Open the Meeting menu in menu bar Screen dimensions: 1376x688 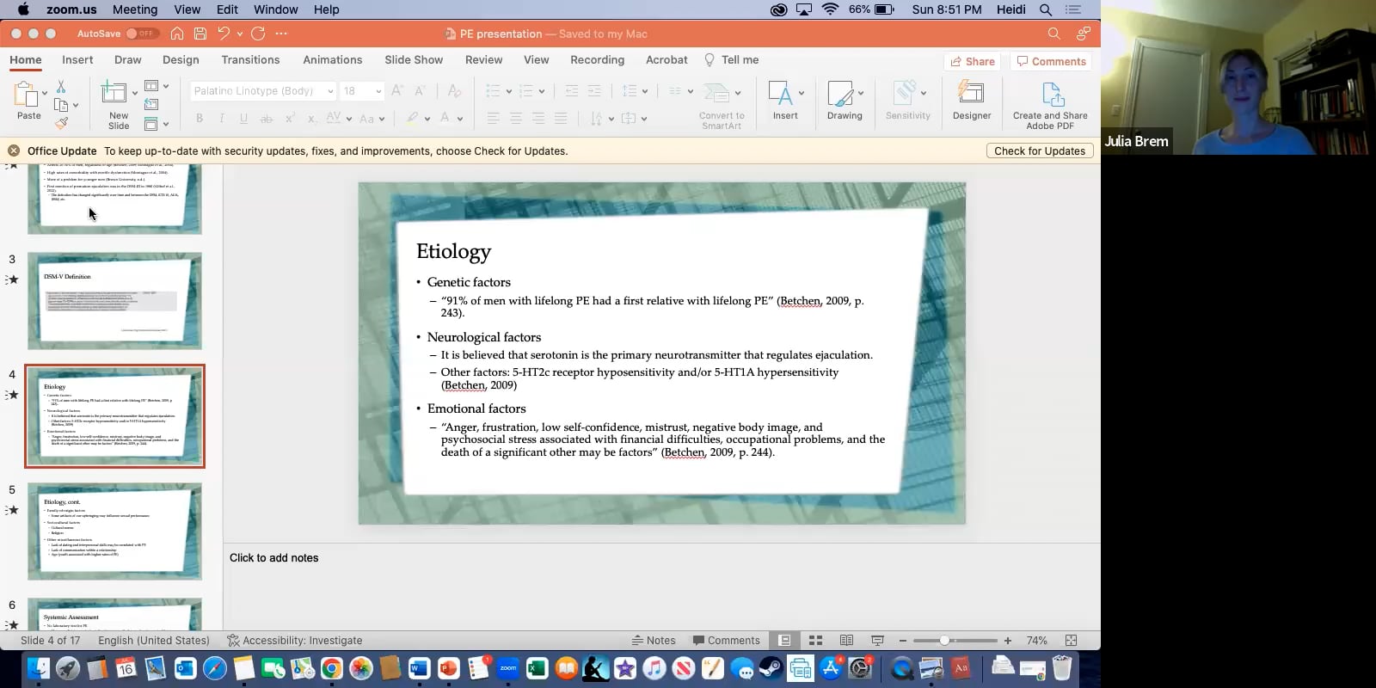pyautogui.click(x=135, y=9)
